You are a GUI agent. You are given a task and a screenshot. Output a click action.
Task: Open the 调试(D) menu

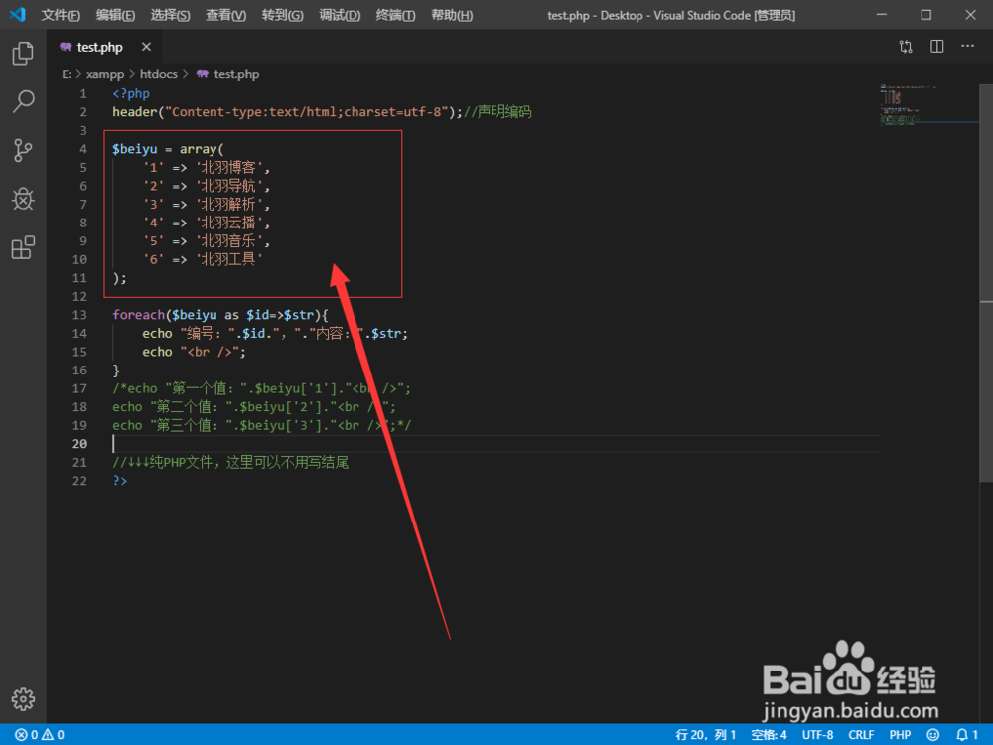(x=340, y=15)
